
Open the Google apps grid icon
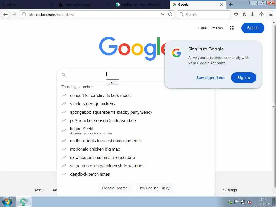tap(232, 28)
